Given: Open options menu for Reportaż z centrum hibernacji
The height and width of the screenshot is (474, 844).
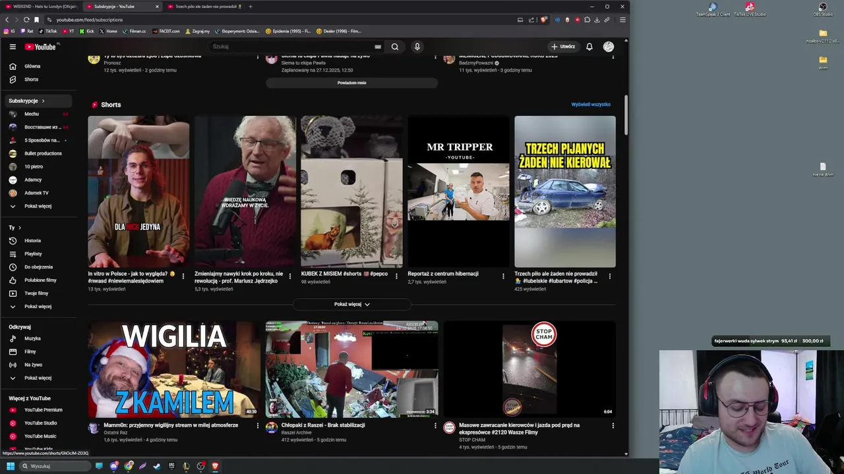Looking at the screenshot, I should tap(503, 276).
